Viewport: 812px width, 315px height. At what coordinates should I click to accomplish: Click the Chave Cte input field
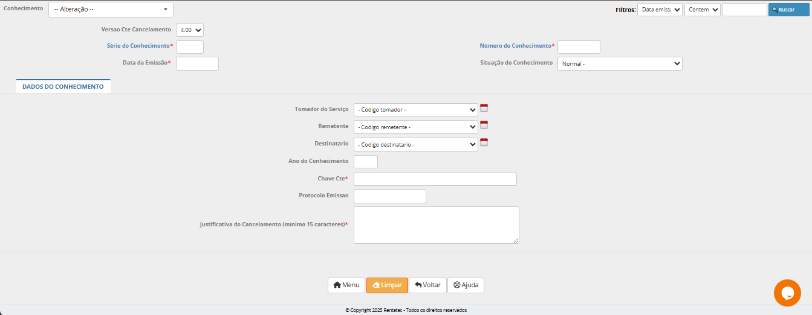coord(435,179)
